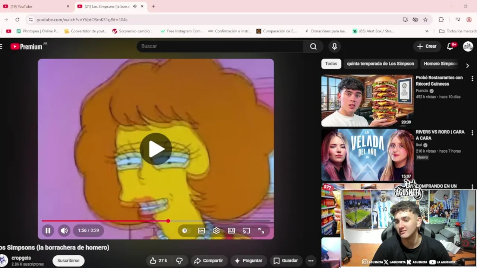Open Todos los marcadores folder
The height and width of the screenshot is (268, 477).
[x=458, y=31]
